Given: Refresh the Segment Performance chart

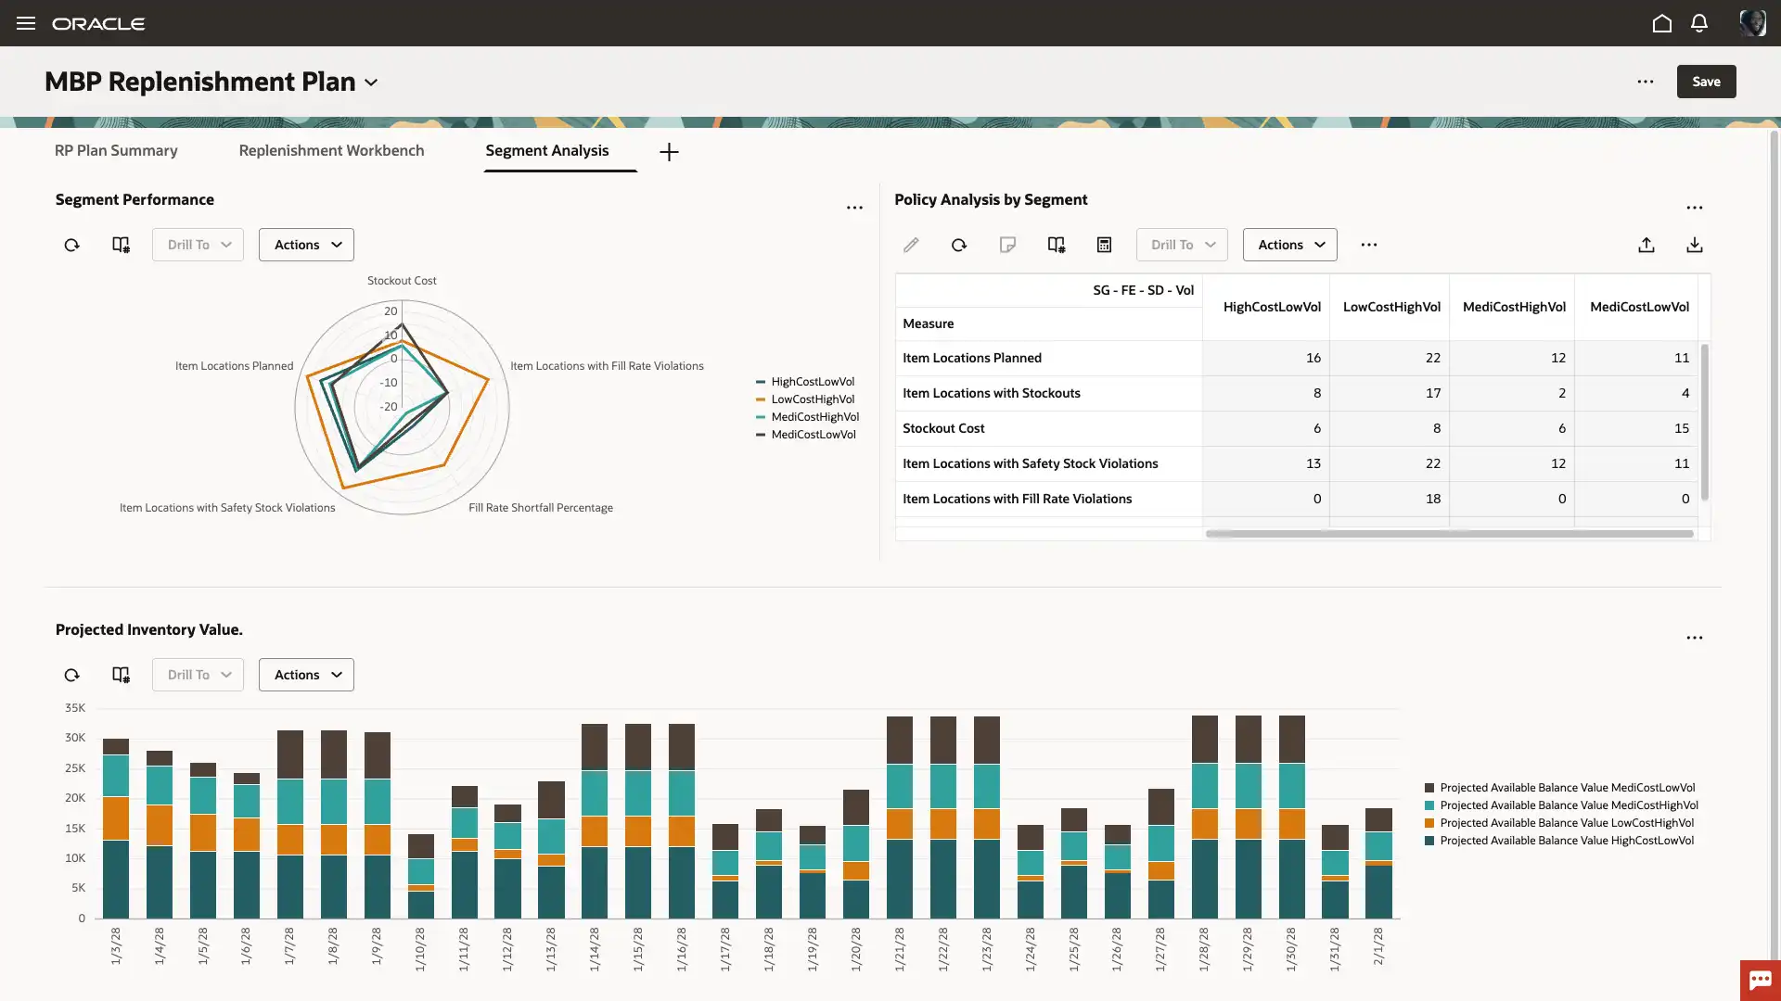Looking at the screenshot, I should pyautogui.click(x=71, y=245).
